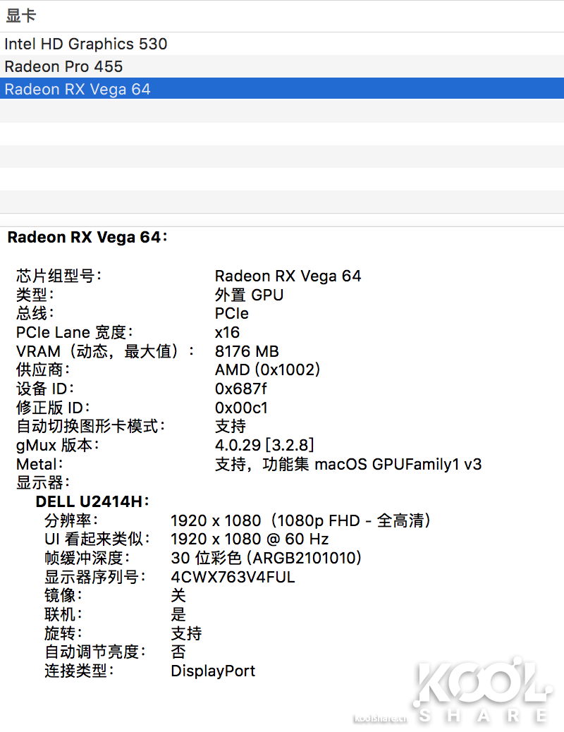564x732 pixels.
Task: Click the 镜像 label
Action: pos(63,596)
